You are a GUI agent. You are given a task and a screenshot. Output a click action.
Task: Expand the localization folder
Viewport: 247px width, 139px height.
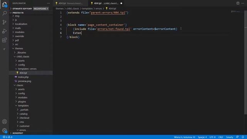click(x=21, y=24)
